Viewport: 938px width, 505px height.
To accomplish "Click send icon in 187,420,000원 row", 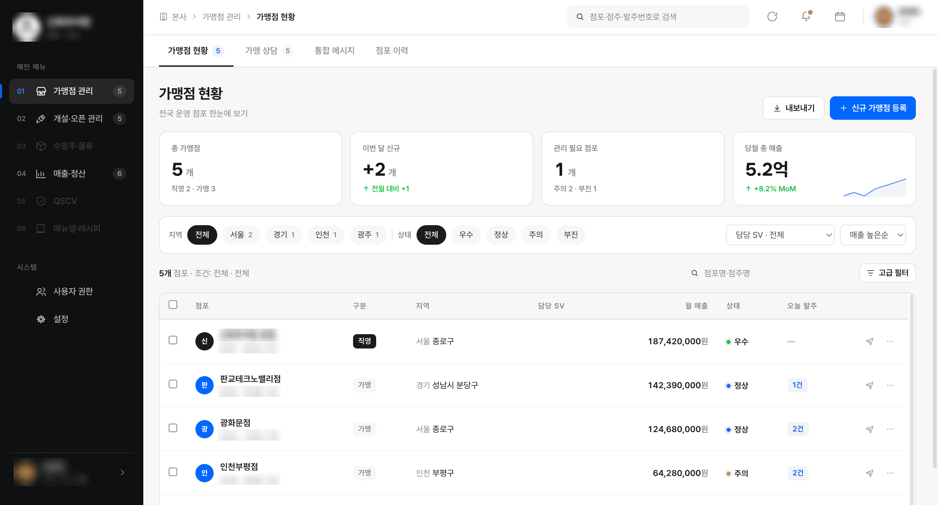I will [x=870, y=341].
